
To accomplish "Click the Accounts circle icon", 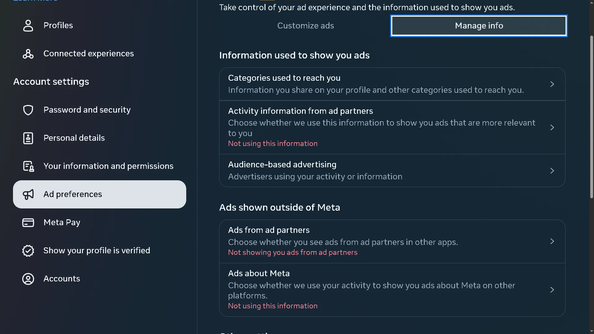I will point(28,279).
